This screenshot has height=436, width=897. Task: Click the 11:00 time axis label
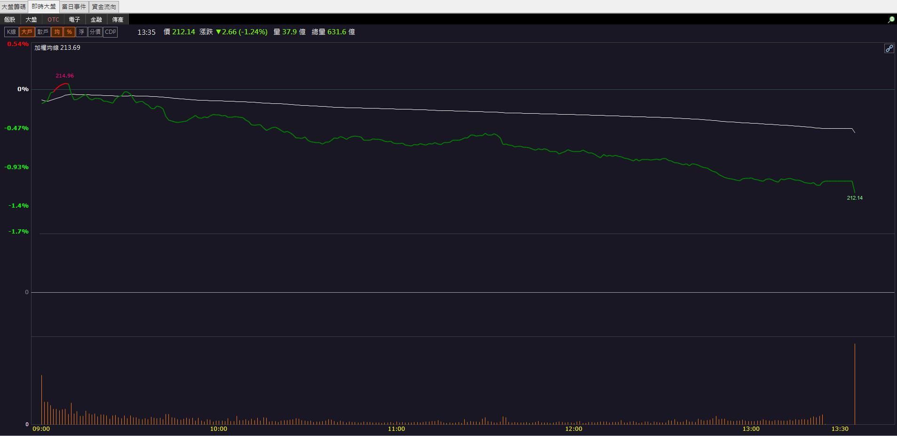pos(396,428)
